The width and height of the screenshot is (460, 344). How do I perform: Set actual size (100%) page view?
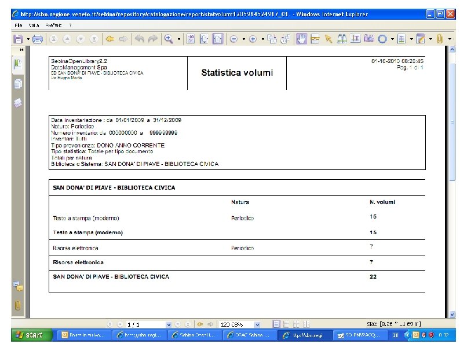tap(191, 39)
